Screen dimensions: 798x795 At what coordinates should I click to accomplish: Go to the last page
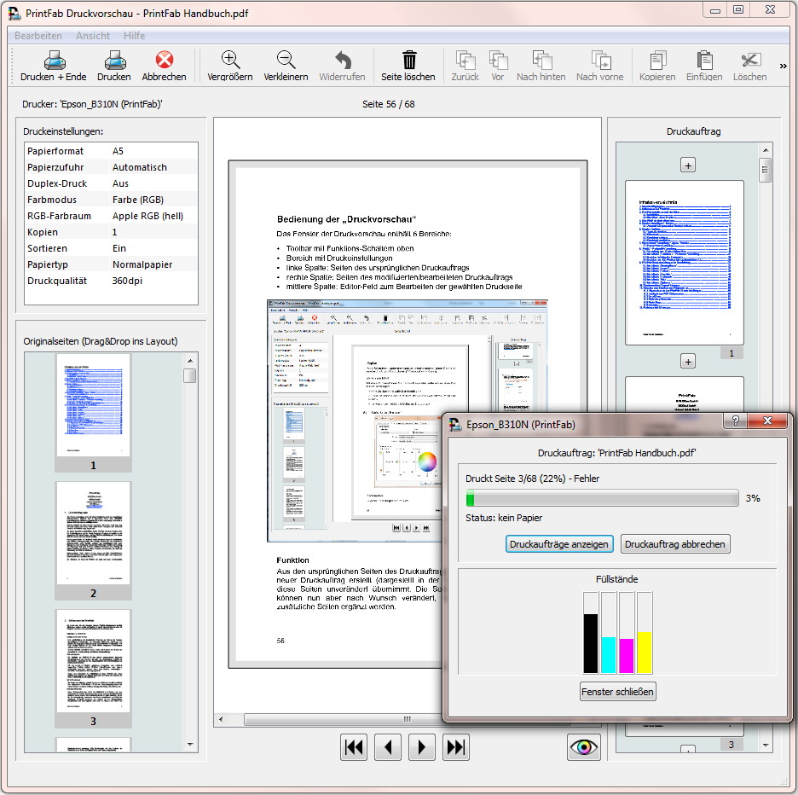point(456,747)
